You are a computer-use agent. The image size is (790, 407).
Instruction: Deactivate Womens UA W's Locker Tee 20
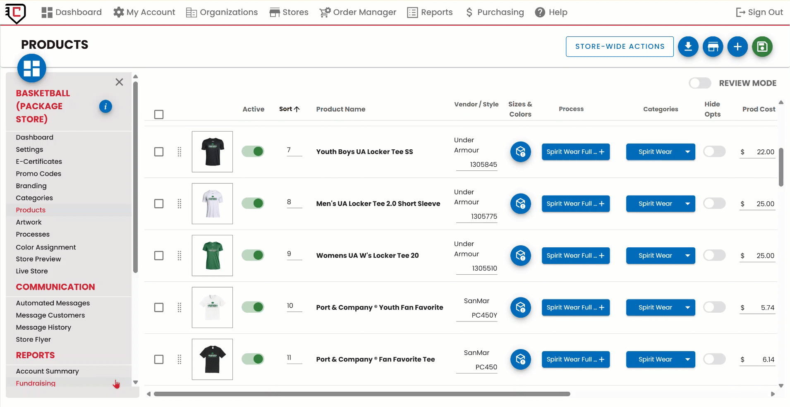coord(253,255)
